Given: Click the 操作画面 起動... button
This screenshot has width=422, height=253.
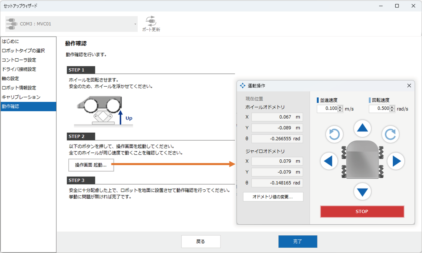Looking at the screenshot, I should 91,165.
